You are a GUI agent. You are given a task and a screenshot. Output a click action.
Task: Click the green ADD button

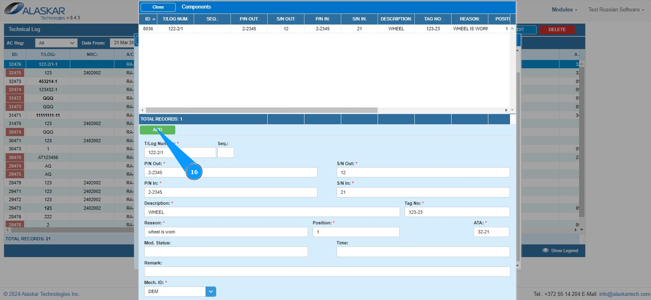click(157, 130)
